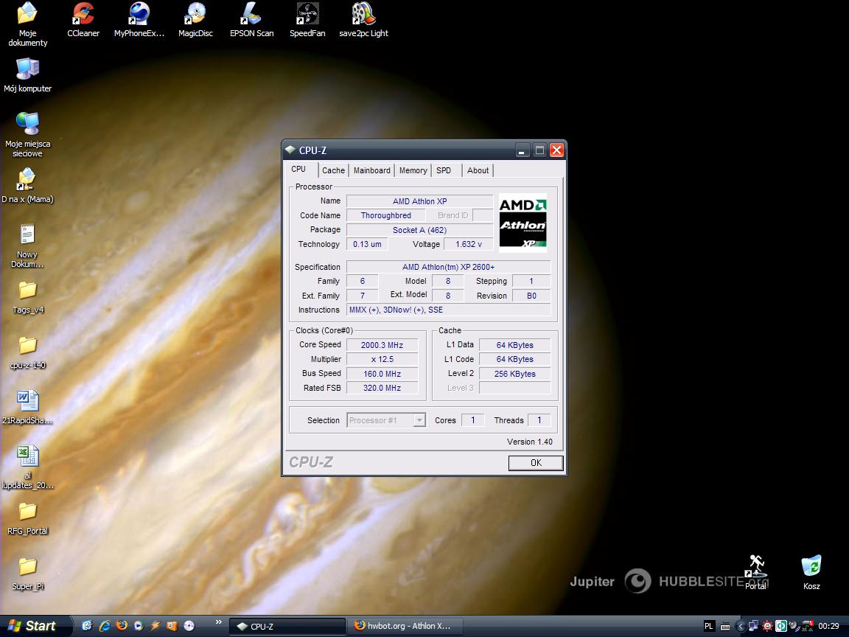Click Show Desktop icon in Quick Launch
This screenshot has width=849, height=637.
(x=87, y=626)
